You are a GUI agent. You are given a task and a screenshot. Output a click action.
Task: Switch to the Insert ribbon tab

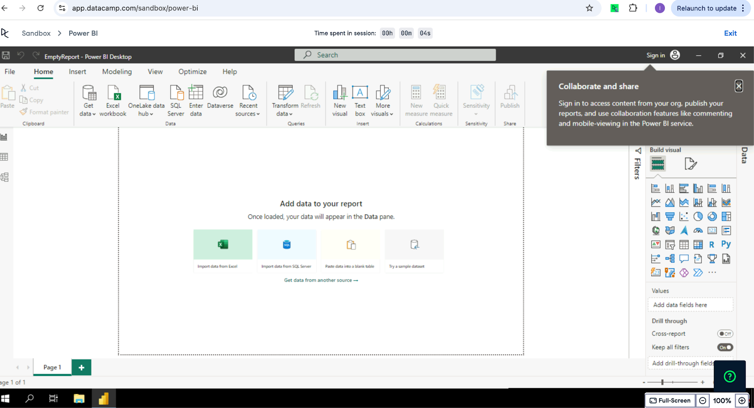coord(77,72)
